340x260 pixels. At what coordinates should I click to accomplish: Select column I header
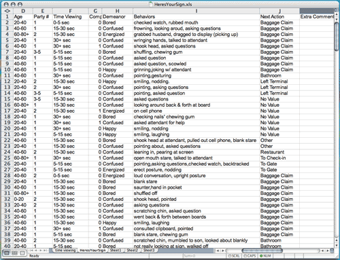tap(197, 11)
